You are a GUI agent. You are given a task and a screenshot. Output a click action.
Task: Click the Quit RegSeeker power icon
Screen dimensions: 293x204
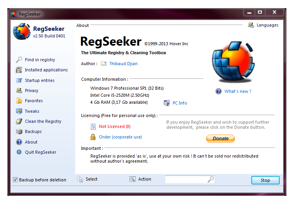[19, 152]
